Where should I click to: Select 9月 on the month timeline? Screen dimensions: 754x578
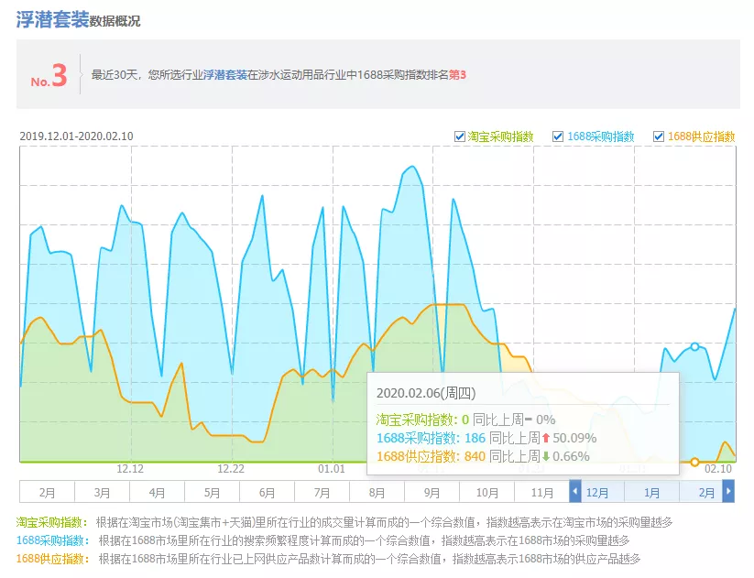tap(432, 493)
